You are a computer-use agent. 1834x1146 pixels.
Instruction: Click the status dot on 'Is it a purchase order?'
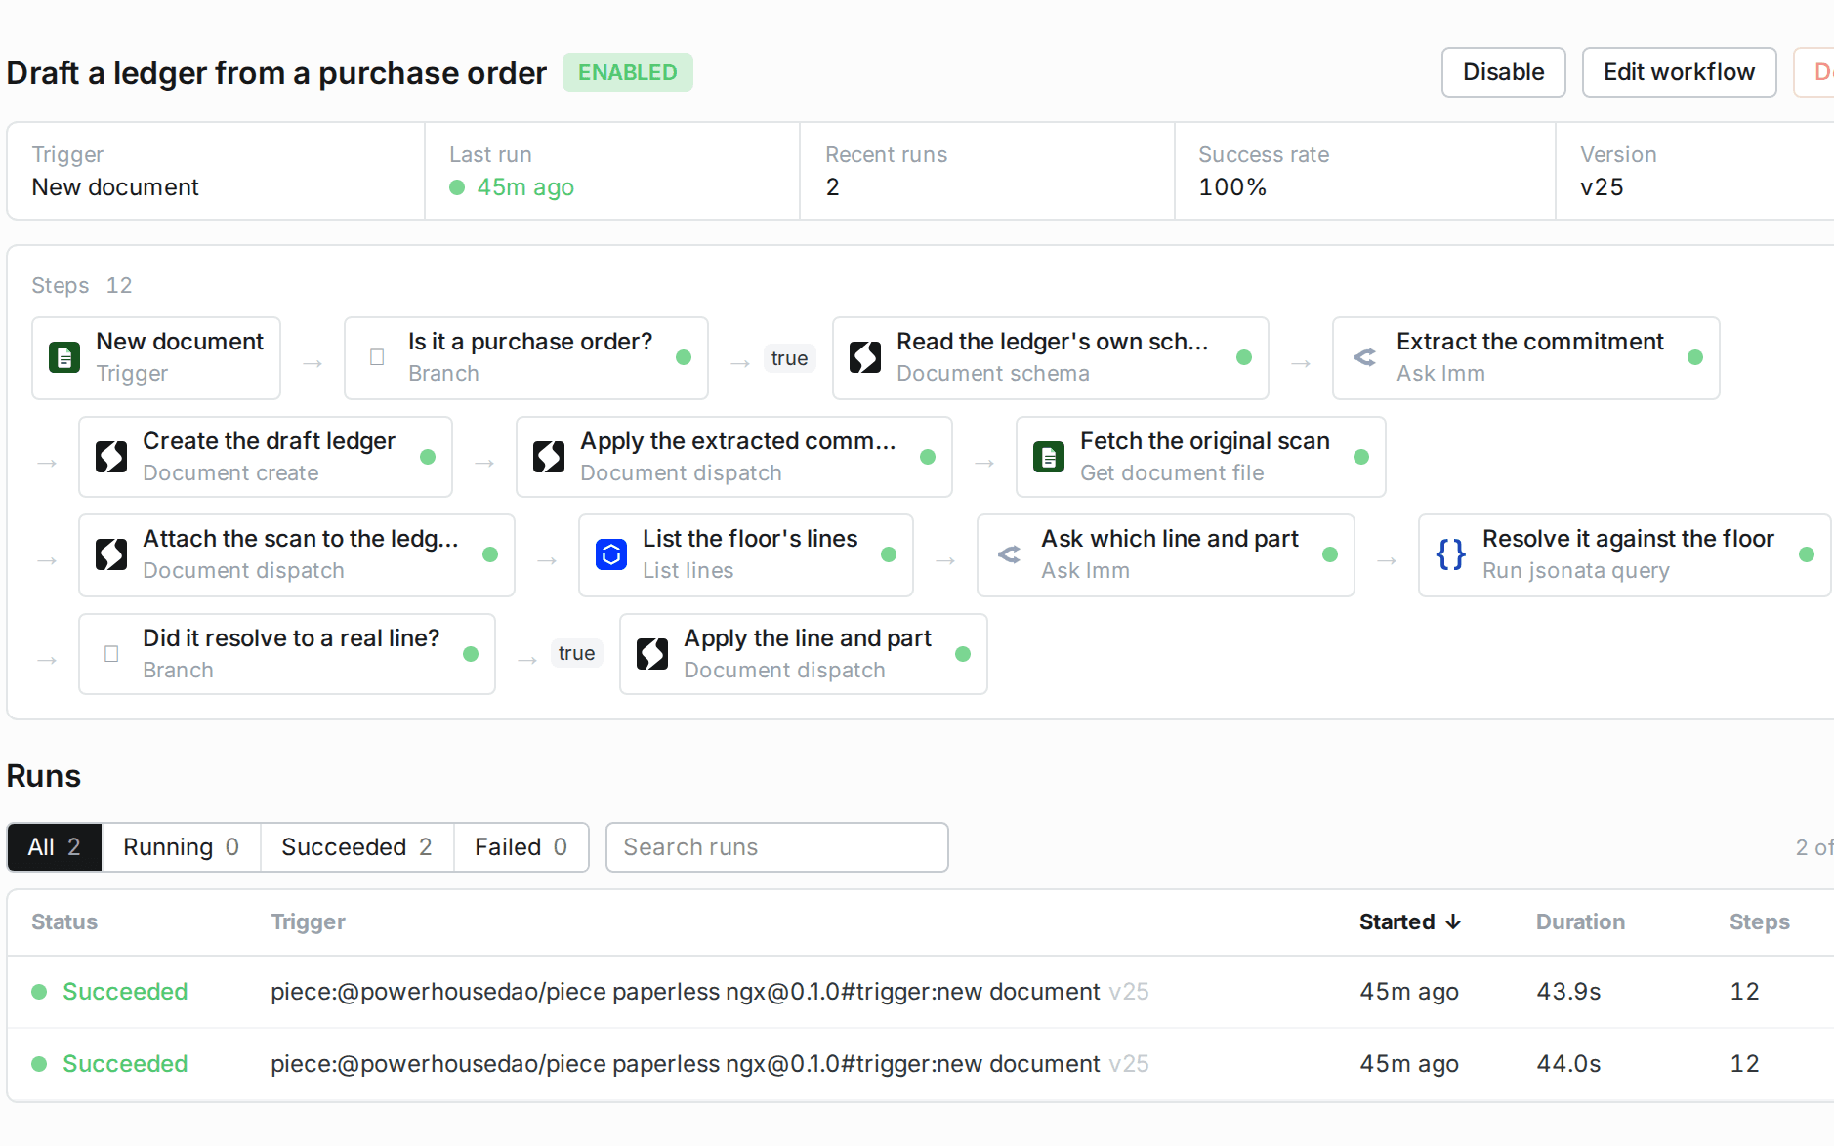tap(684, 357)
